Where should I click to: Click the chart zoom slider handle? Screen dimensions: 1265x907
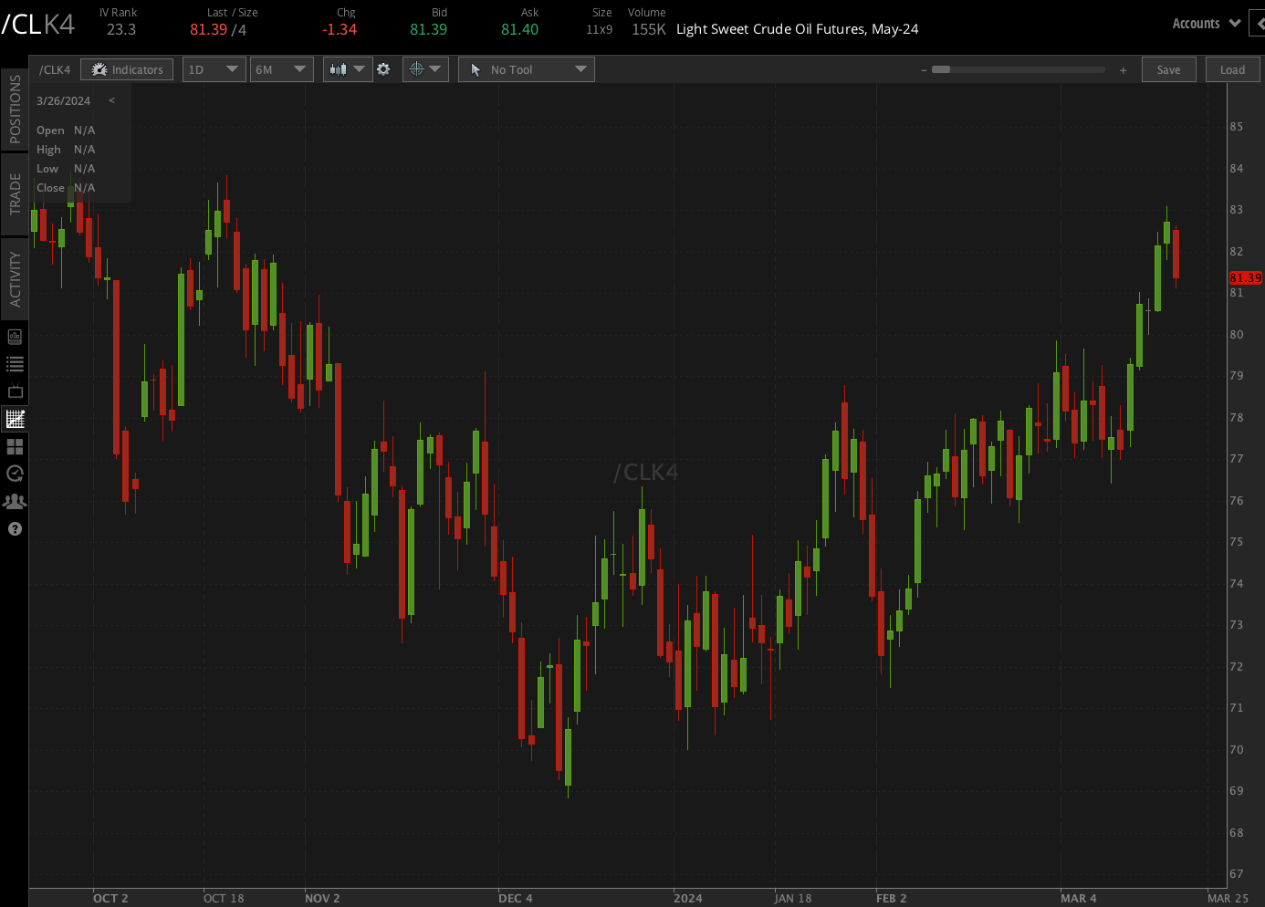(941, 69)
